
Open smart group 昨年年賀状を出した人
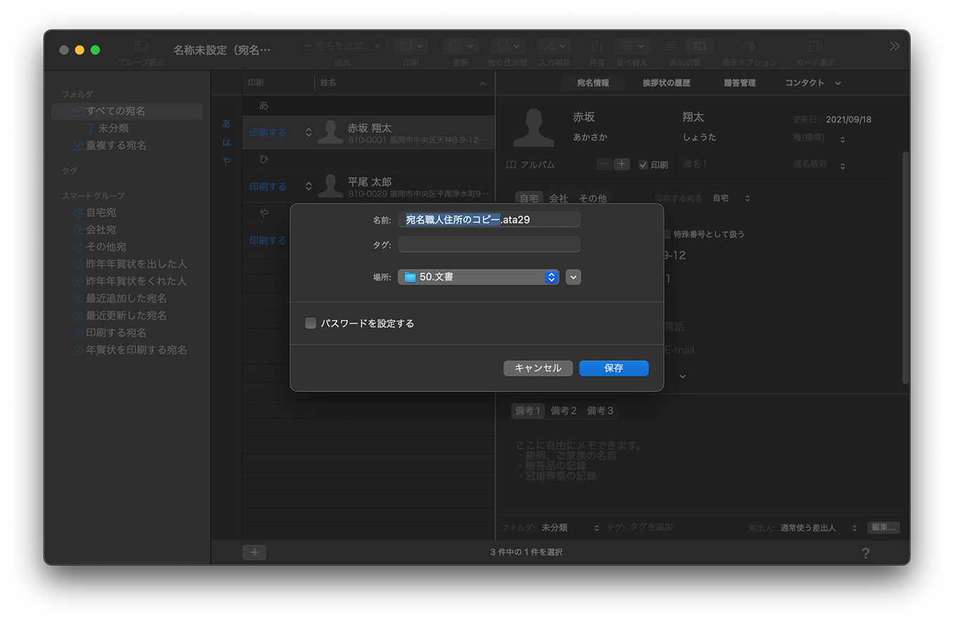click(130, 264)
